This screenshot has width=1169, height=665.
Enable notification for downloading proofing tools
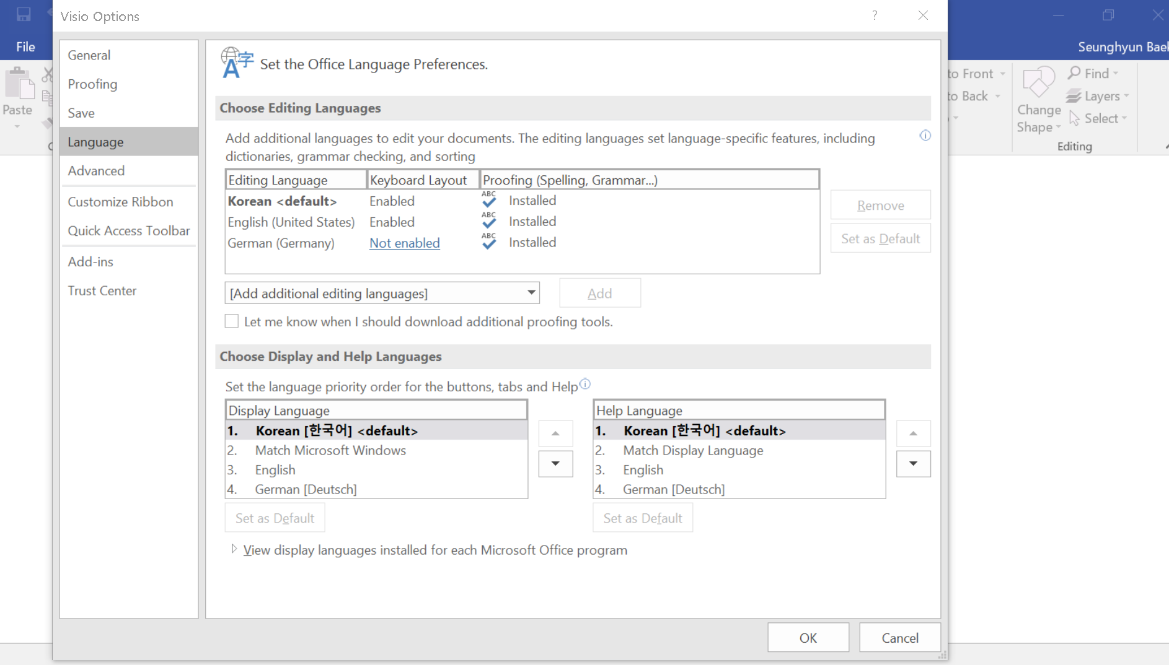pos(232,321)
